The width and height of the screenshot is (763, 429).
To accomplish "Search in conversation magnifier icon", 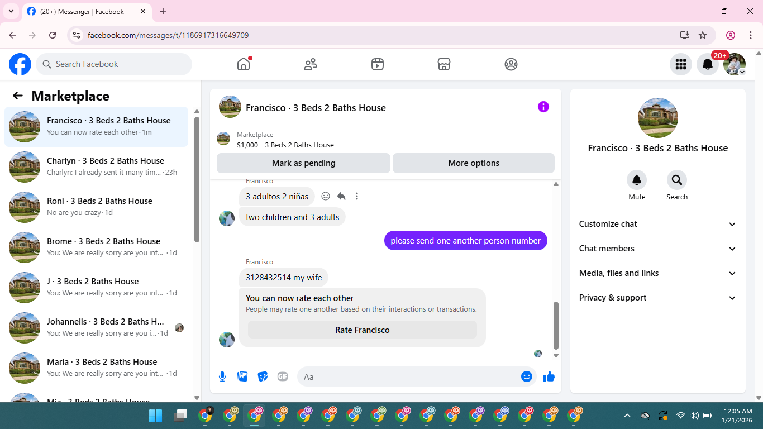I will 677,180.
